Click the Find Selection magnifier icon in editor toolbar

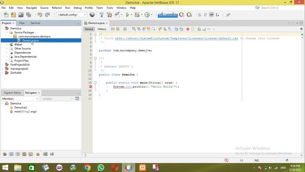(134, 29)
